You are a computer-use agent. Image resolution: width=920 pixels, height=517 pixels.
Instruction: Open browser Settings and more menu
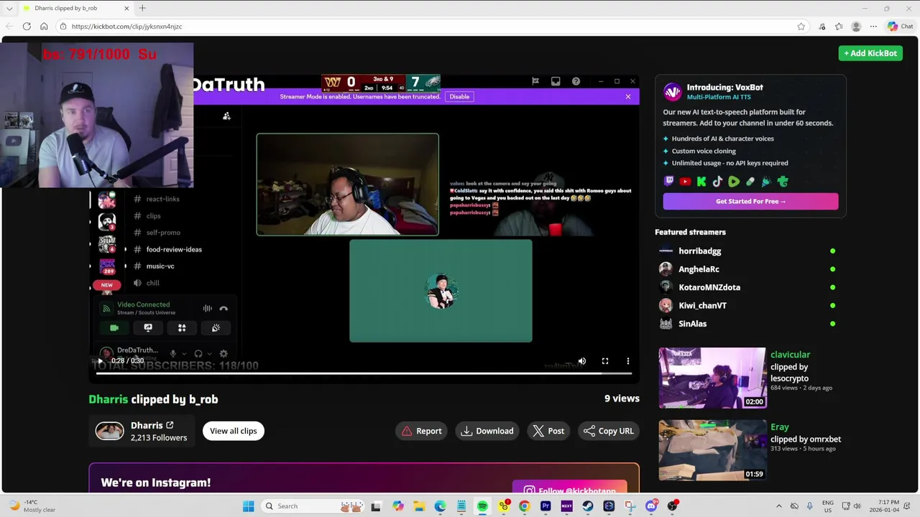click(873, 27)
